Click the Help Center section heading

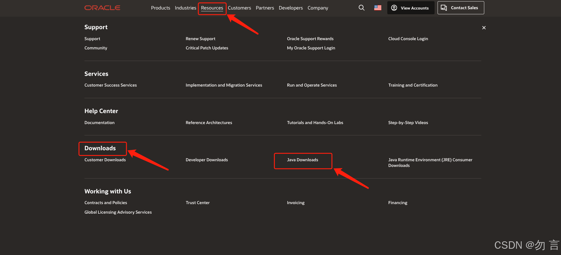(x=101, y=111)
